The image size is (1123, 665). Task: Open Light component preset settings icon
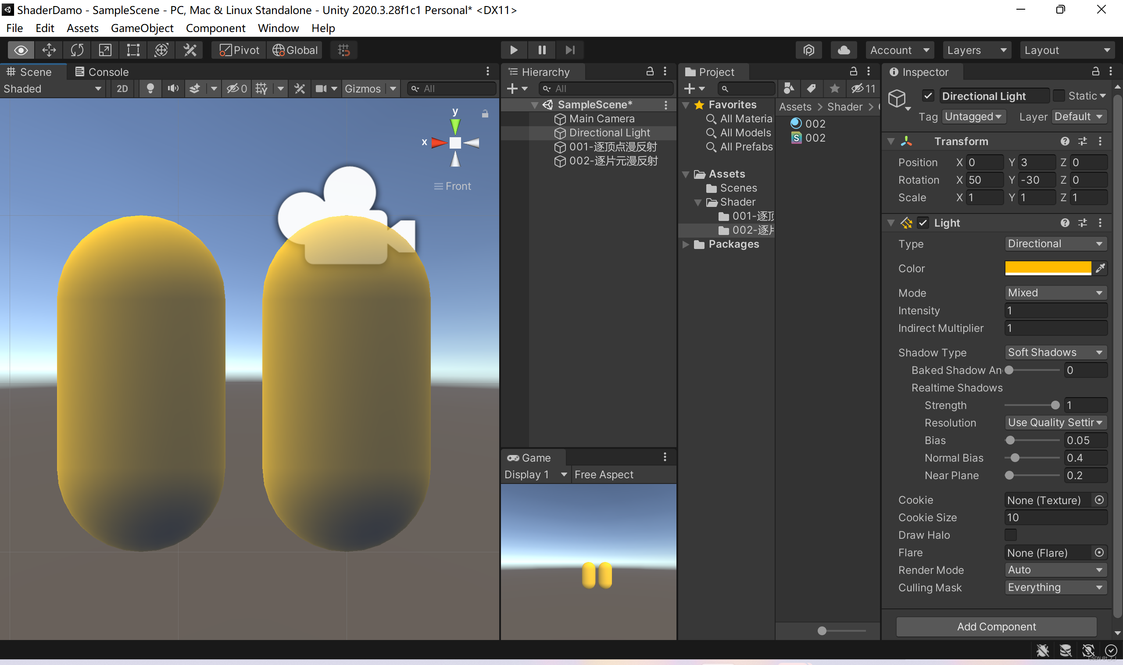[1083, 223]
